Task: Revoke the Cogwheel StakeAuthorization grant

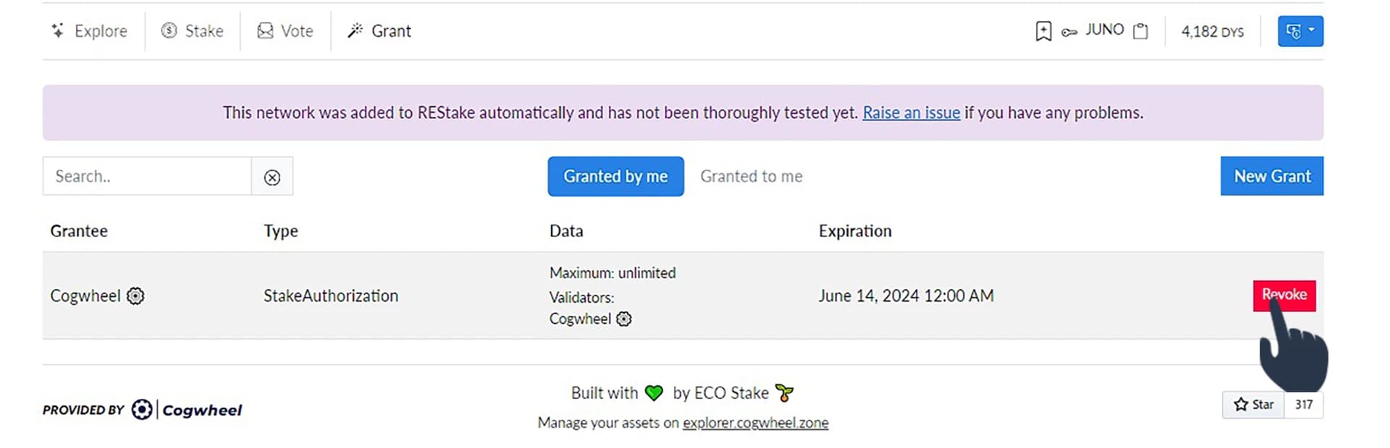Action: [1284, 295]
